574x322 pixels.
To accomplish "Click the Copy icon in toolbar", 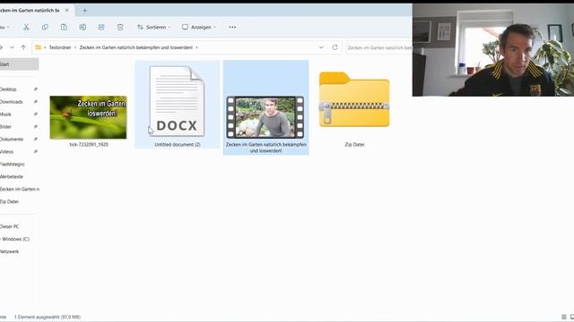I will pyautogui.click(x=45, y=27).
